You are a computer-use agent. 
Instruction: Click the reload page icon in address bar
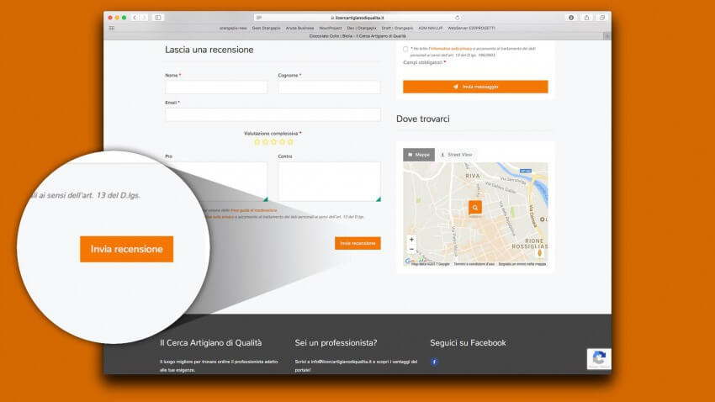pyautogui.click(x=458, y=17)
